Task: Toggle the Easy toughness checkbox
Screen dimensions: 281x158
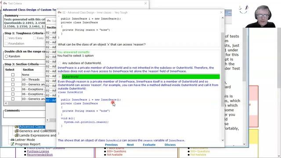Action: (x=35, y=38)
